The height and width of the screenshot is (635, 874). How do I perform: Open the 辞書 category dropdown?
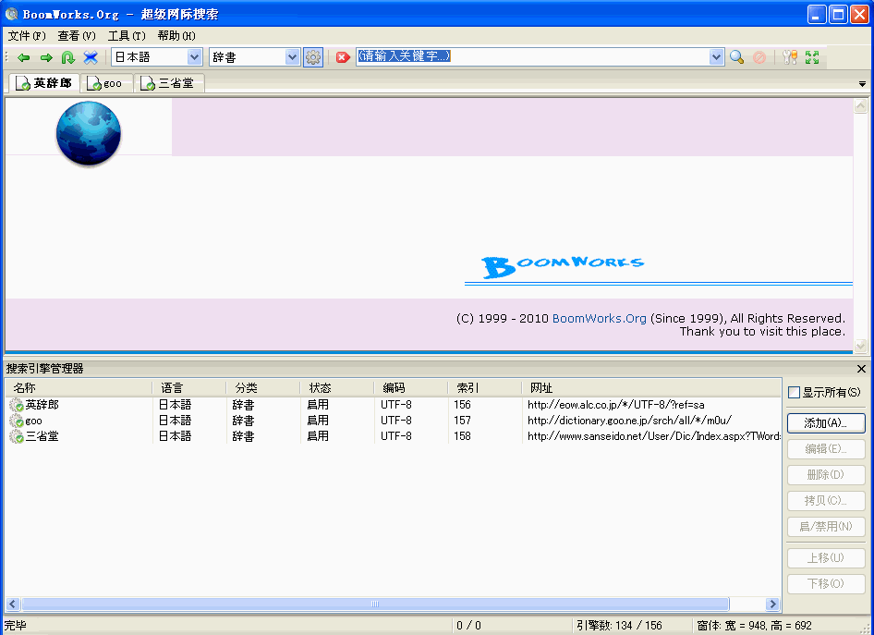coord(292,57)
